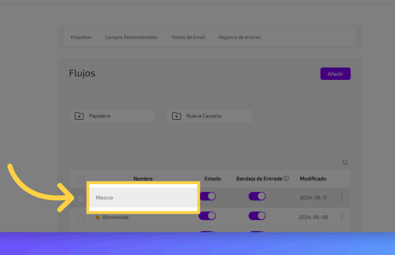Disable Estado switch for Bienvenida flow
This screenshot has width=395, height=255.
[207, 216]
